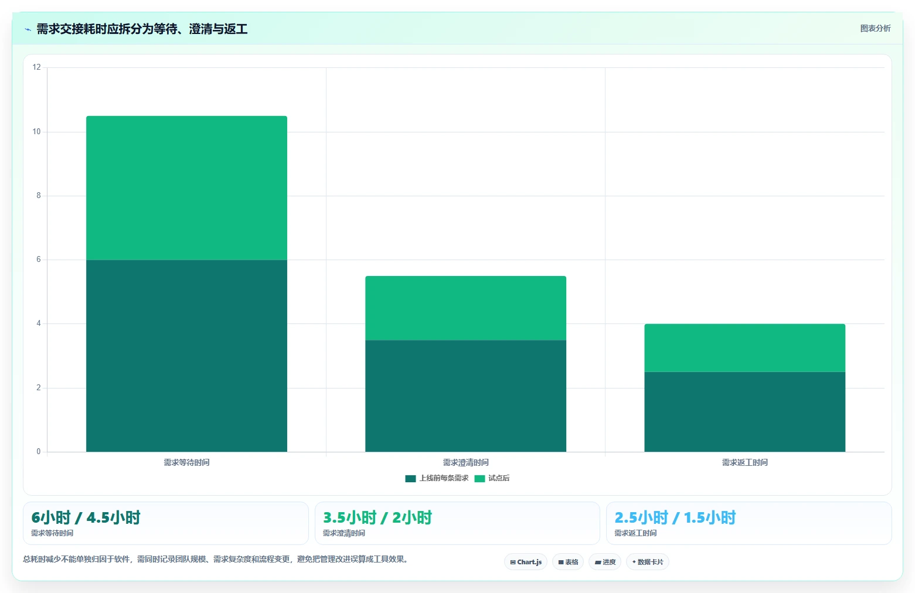Screen dimensions: 915x593
Task: Select the 进度 tag chip
Action: (605, 562)
